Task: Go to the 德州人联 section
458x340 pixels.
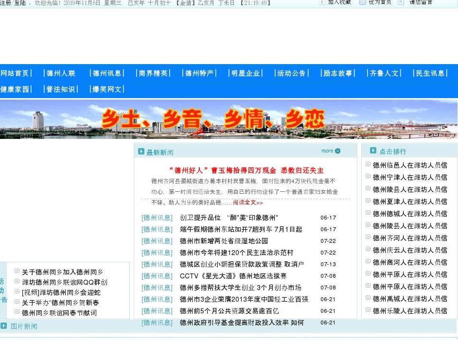Action: pyautogui.click(x=61, y=73)
